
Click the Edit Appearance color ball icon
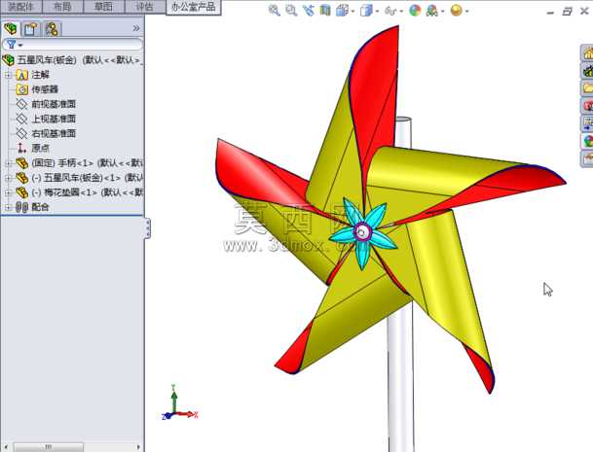coord(415,11)
